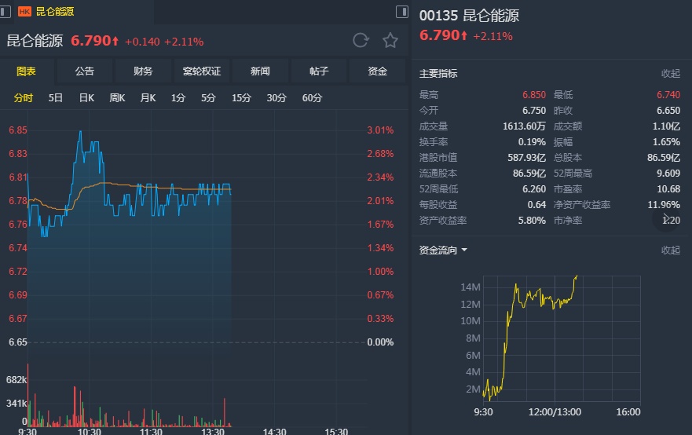Viewport: 692px width, 435px height.
Task: Click the 52周最低 value 6.260
Action: pyautogui.click(x=534, y=188)
